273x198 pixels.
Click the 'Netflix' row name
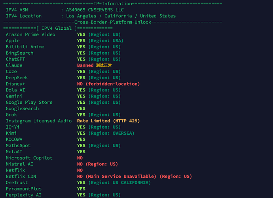tap(15, 170)
